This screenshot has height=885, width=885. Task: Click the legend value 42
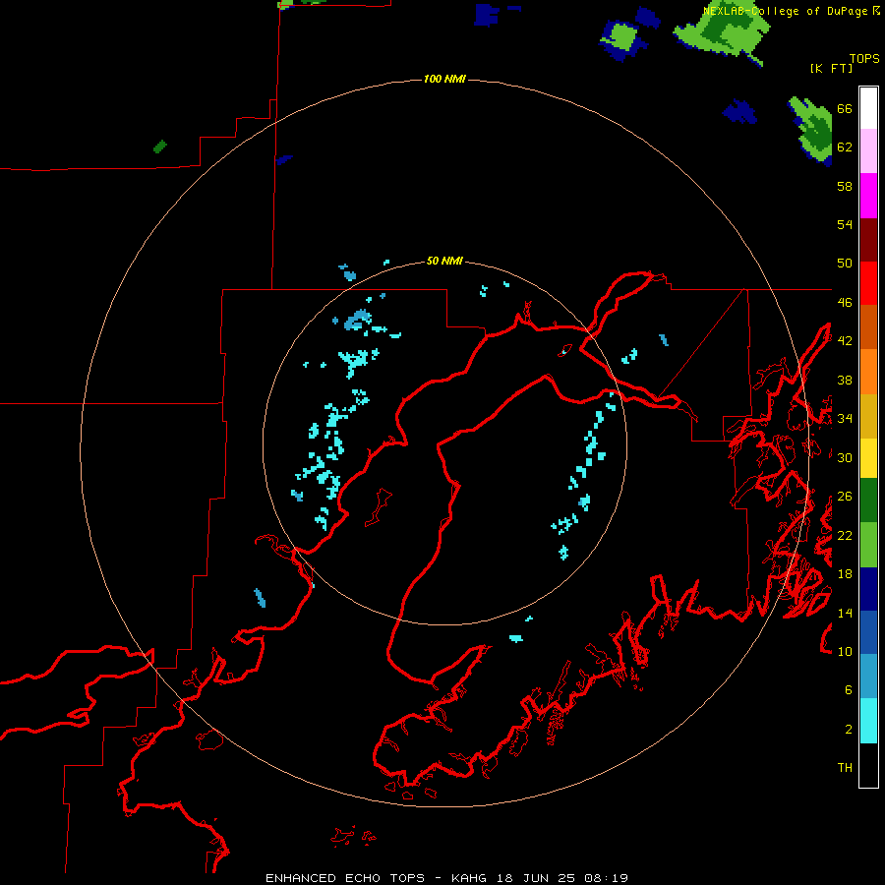(845, 341)
